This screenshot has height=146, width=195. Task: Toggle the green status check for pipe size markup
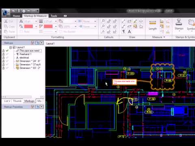click(x=7, y=51)
